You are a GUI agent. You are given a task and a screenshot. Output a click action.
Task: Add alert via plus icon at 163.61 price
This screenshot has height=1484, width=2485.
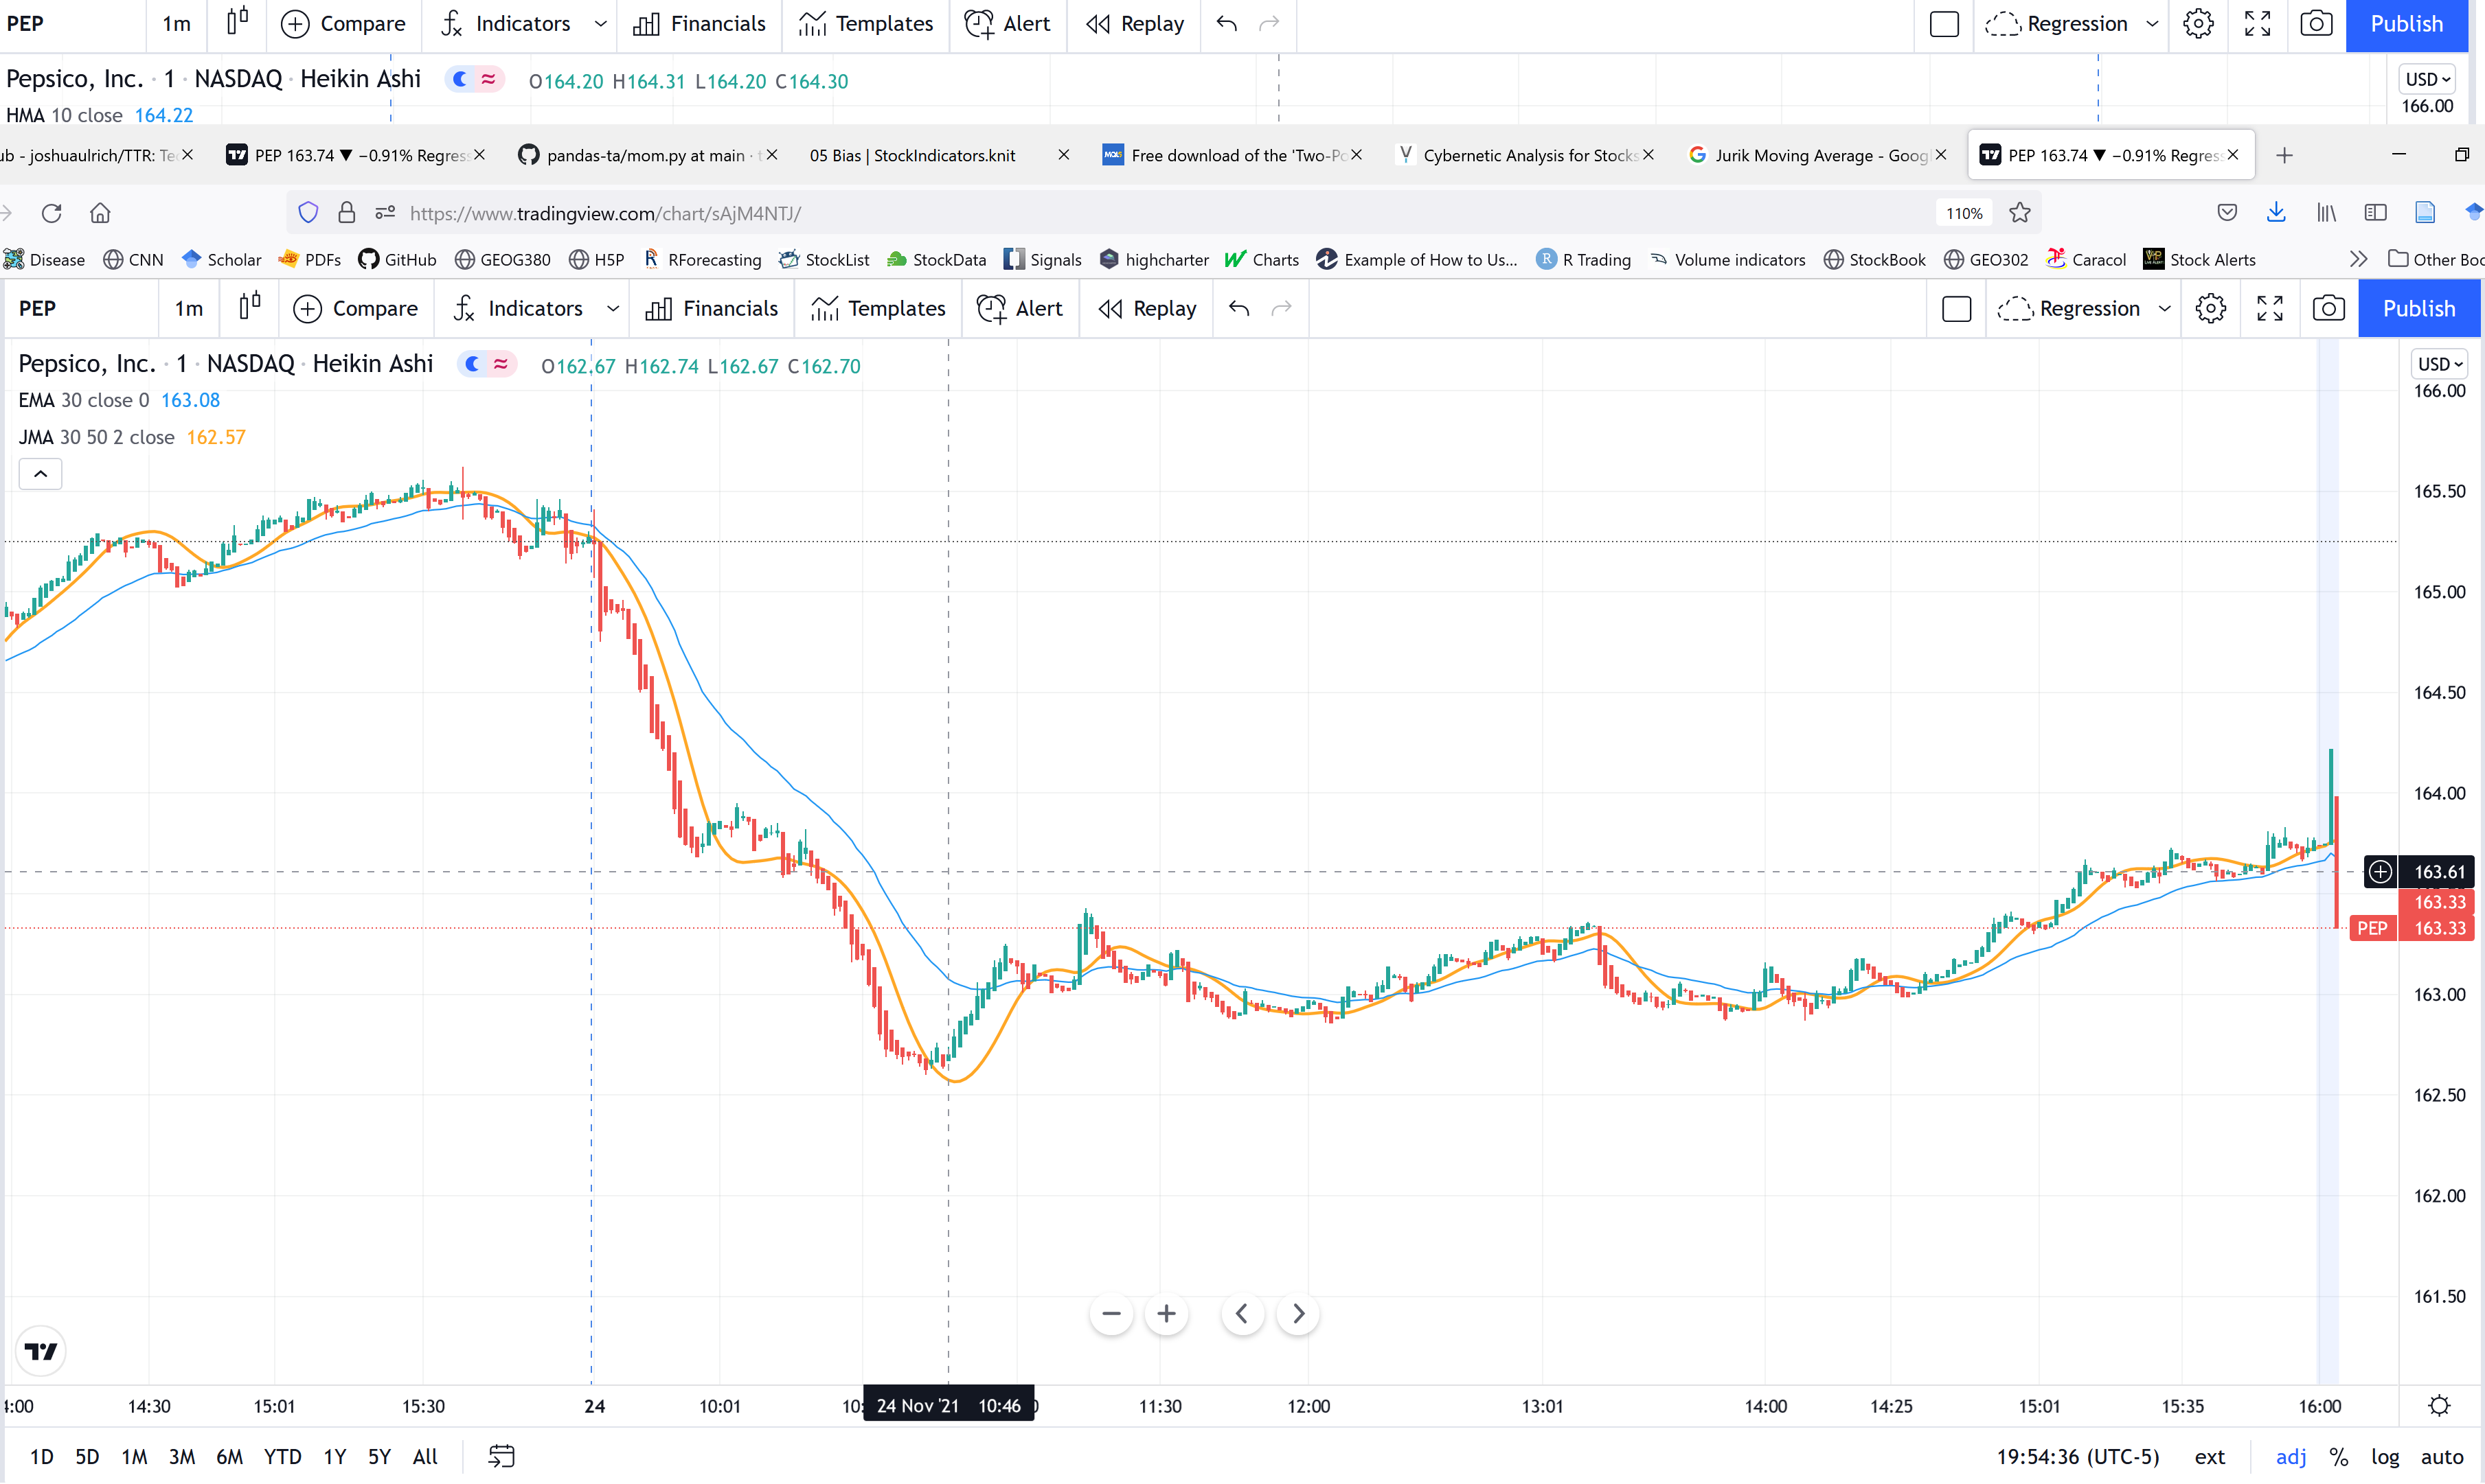click(2380, 872)
